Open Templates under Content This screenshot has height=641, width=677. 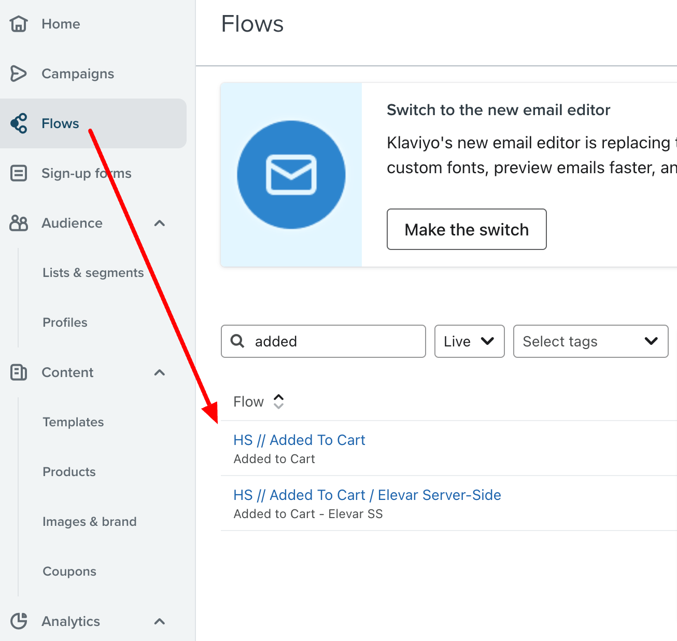(x=73, y=422)
